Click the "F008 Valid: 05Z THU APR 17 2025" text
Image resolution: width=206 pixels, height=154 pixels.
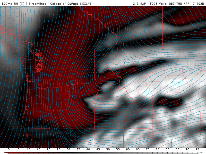click(x=177, y=4)
